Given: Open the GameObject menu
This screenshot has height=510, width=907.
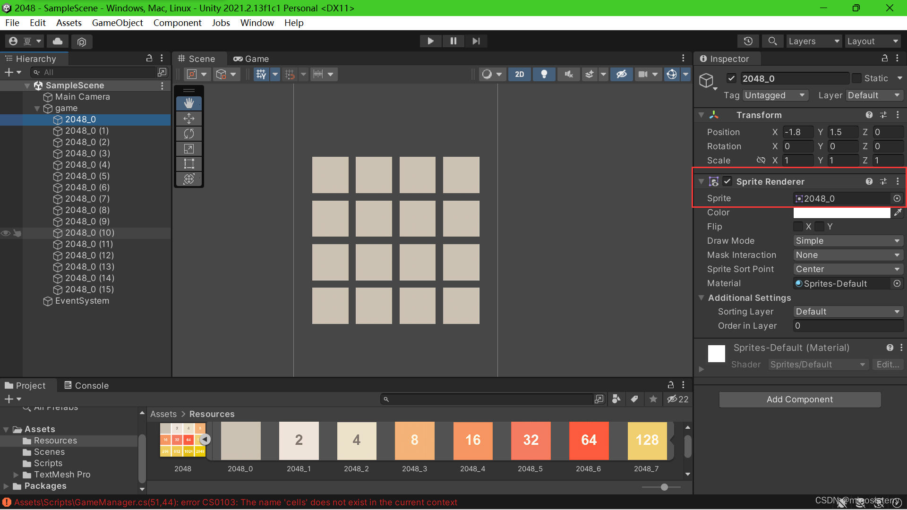Looking at the screenshot, I should click(117, 23).
